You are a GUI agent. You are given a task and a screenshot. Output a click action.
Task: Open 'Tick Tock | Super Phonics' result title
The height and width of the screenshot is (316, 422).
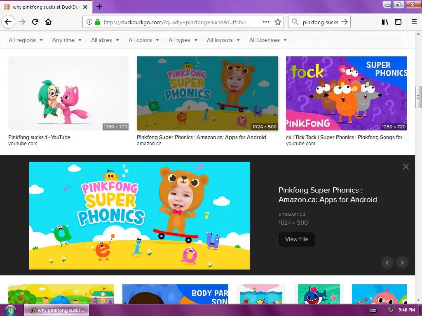[x=346, y=137]
